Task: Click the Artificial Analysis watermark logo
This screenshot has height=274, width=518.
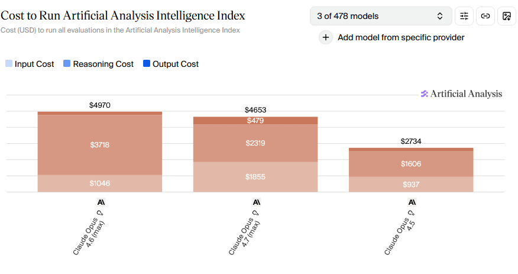Action: point(461,94)
